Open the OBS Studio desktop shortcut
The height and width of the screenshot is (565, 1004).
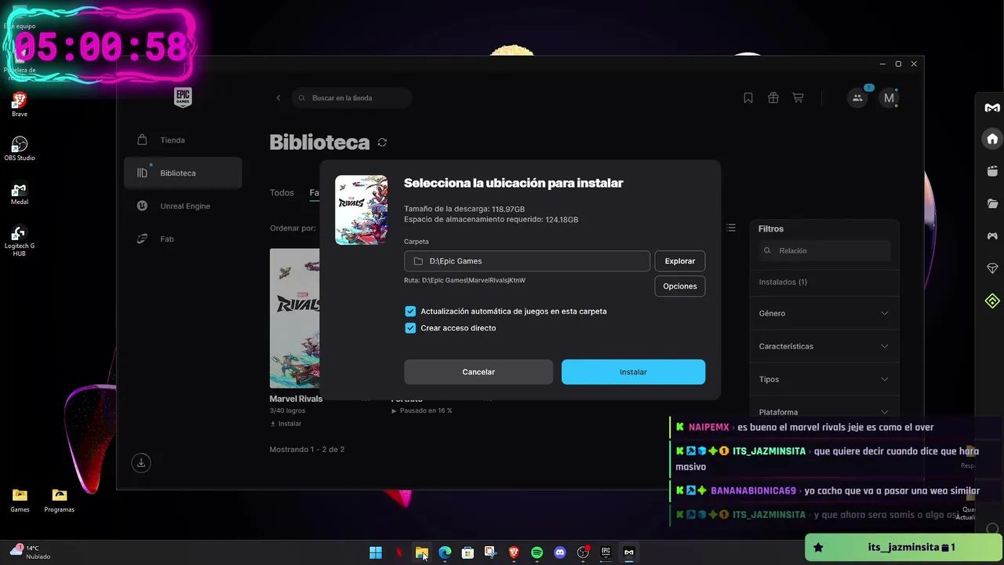point(20,148)
